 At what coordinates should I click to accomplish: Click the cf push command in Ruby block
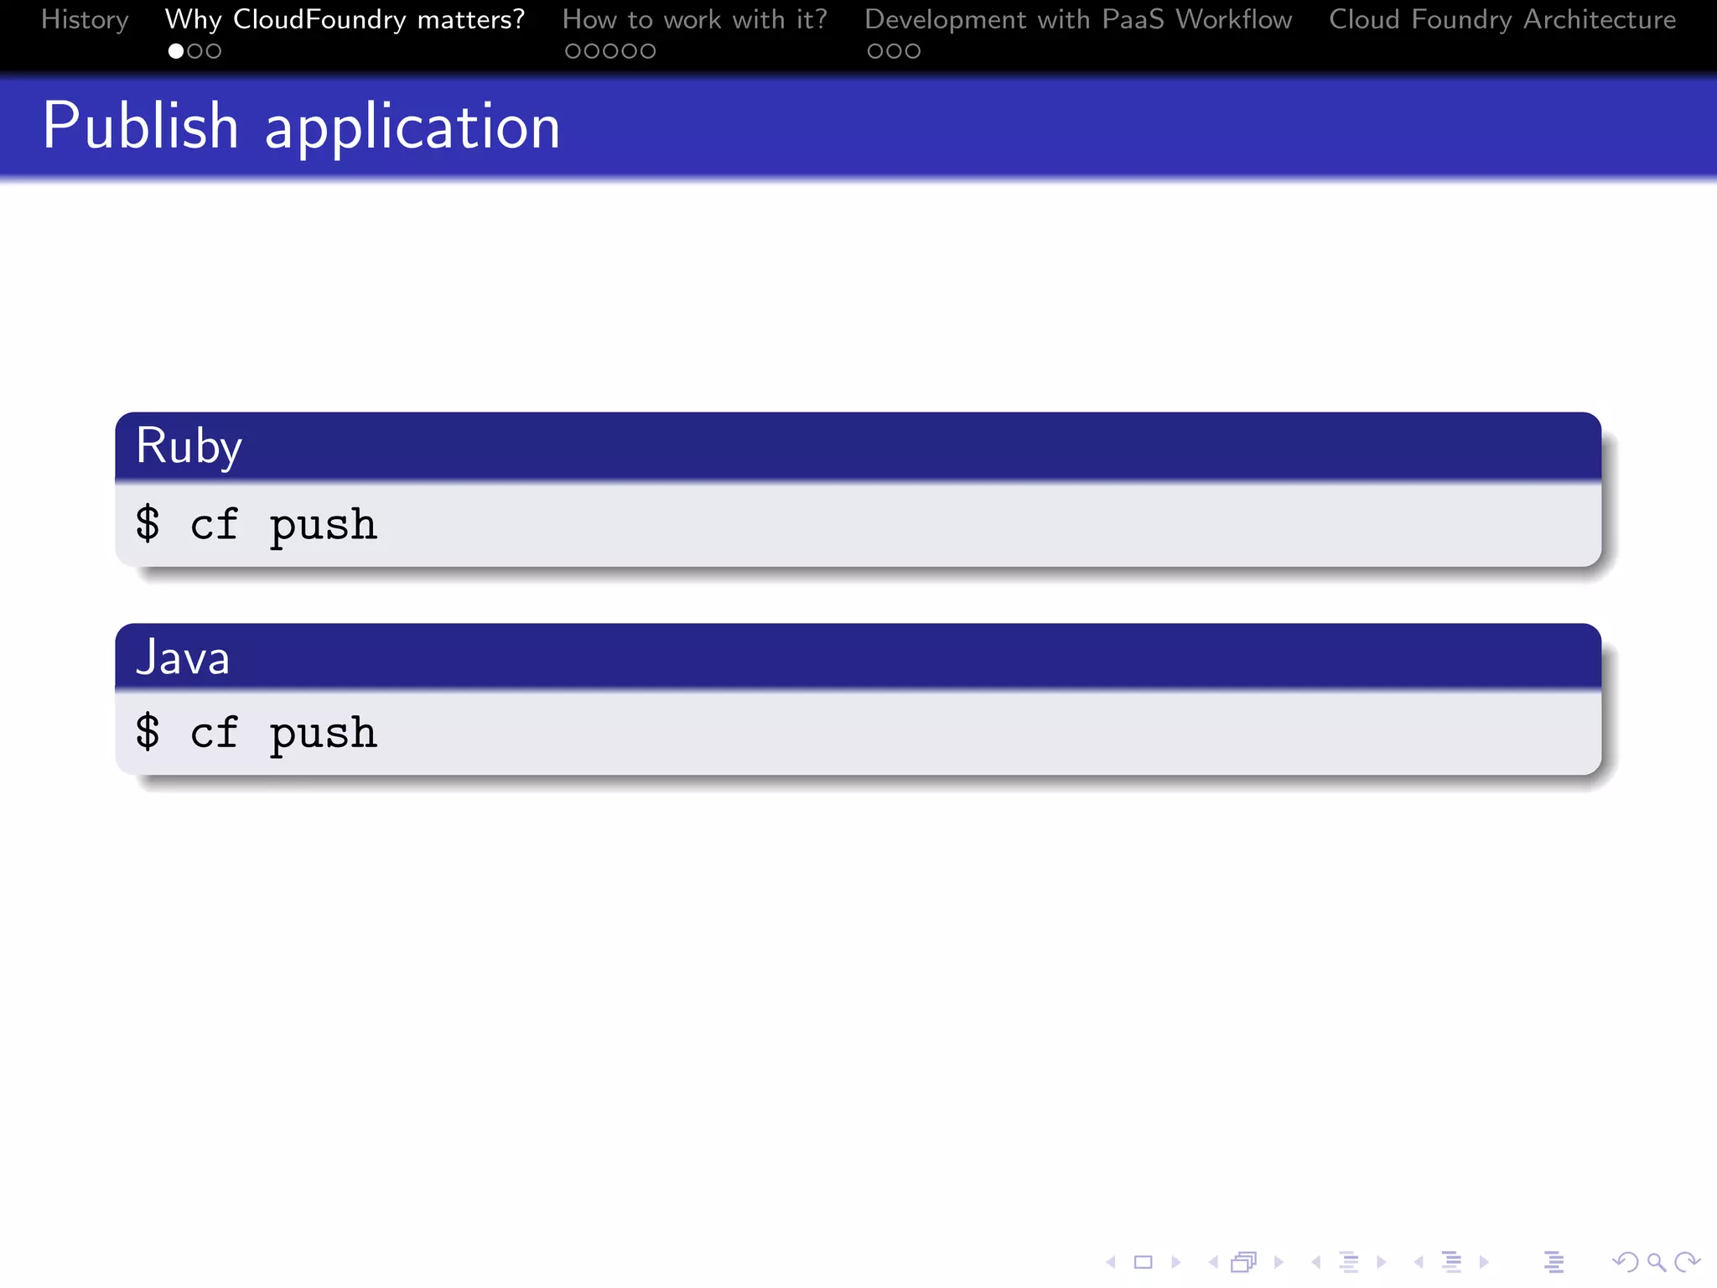[x=257, y=525]
